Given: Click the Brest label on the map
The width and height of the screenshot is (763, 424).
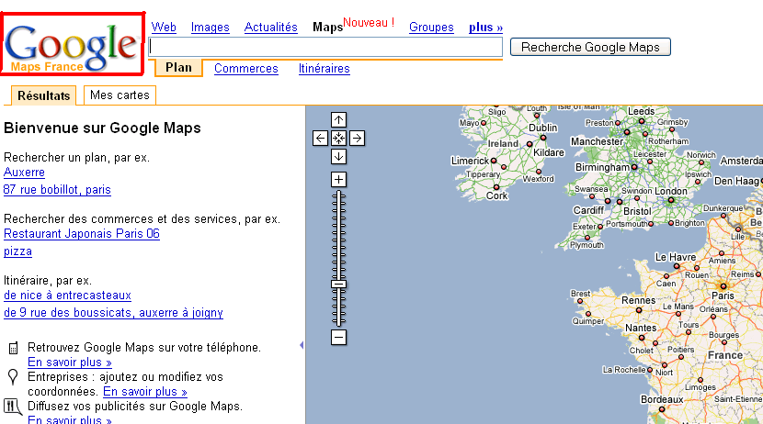Looking at the screenshot, I should [580, 294].
